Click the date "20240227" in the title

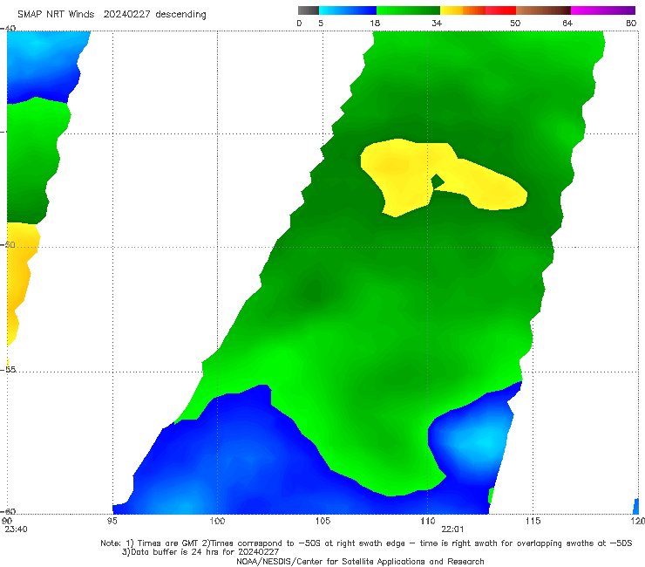[126, 15]
